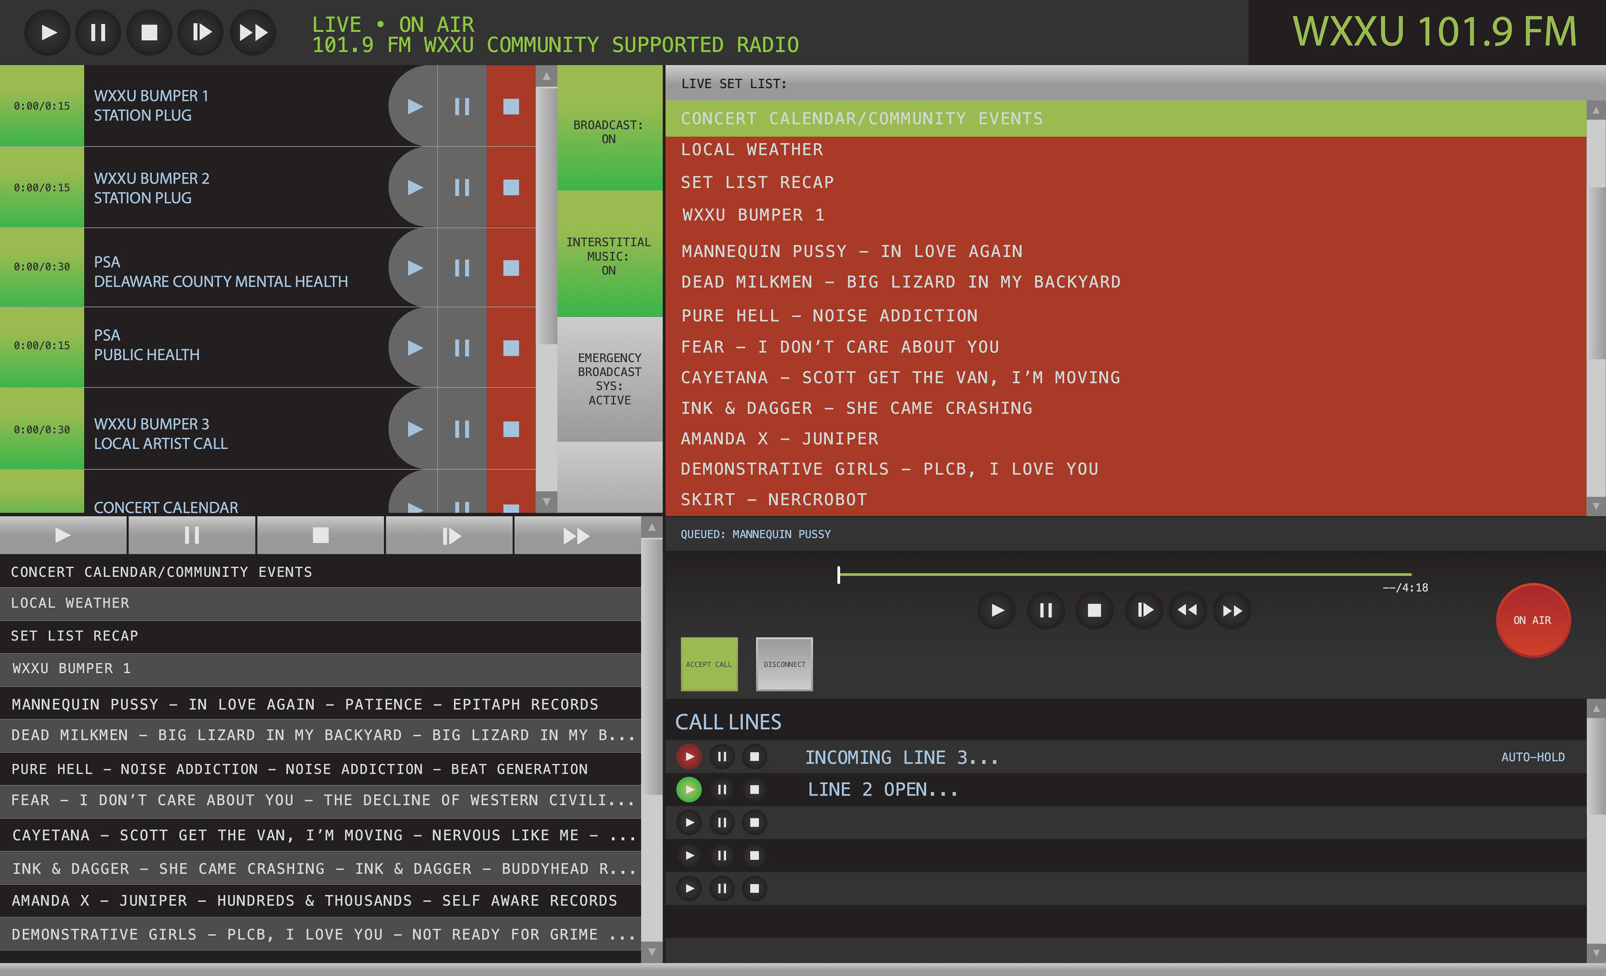Click the playhead marker on the progress bar
1606x976 pixels.
click(839, 575)
